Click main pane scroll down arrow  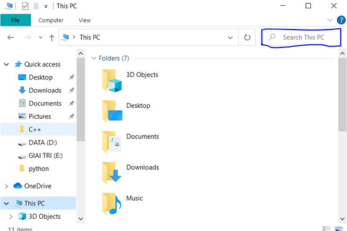[x=343, y=219]
